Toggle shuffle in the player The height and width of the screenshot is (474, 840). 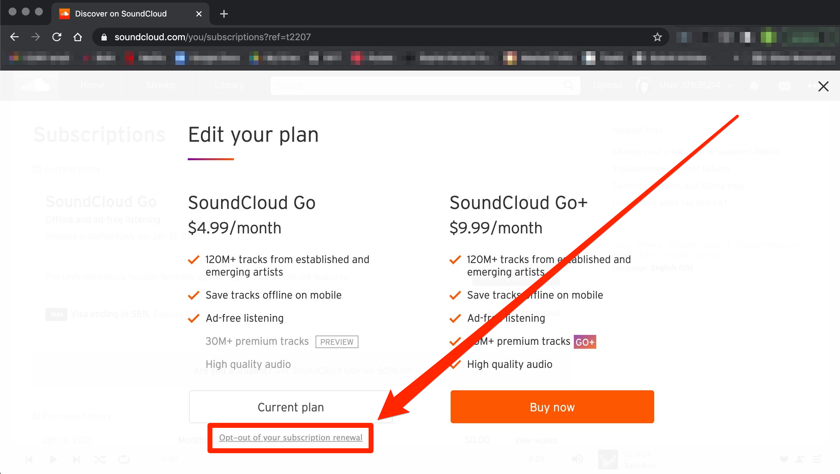(100, 459)
